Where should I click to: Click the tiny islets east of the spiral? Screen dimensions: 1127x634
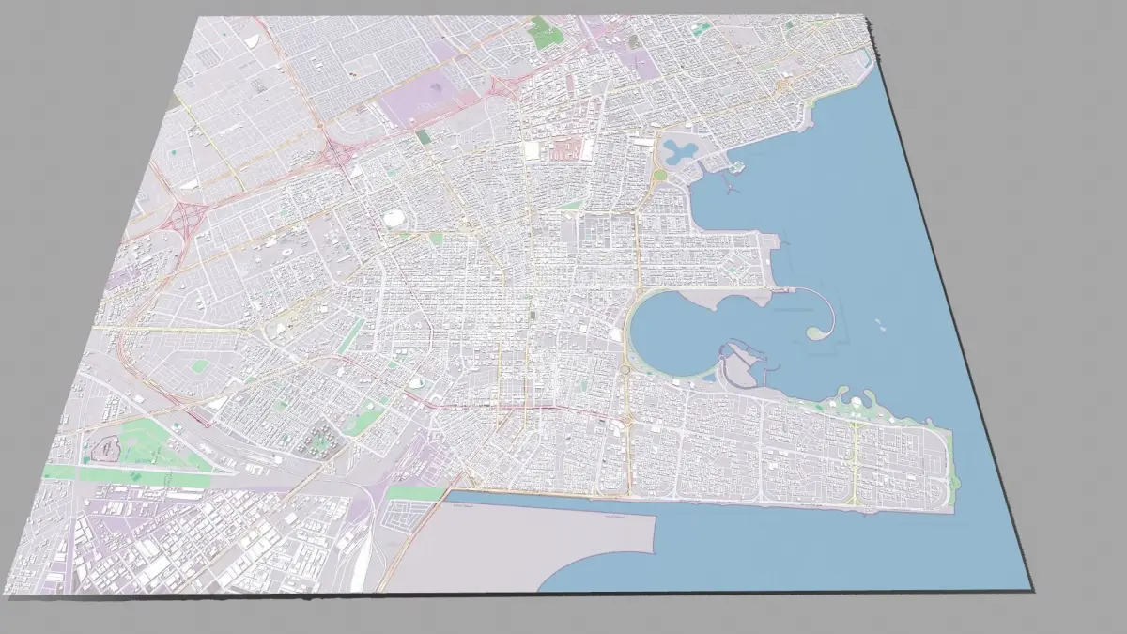pos(881,324)
